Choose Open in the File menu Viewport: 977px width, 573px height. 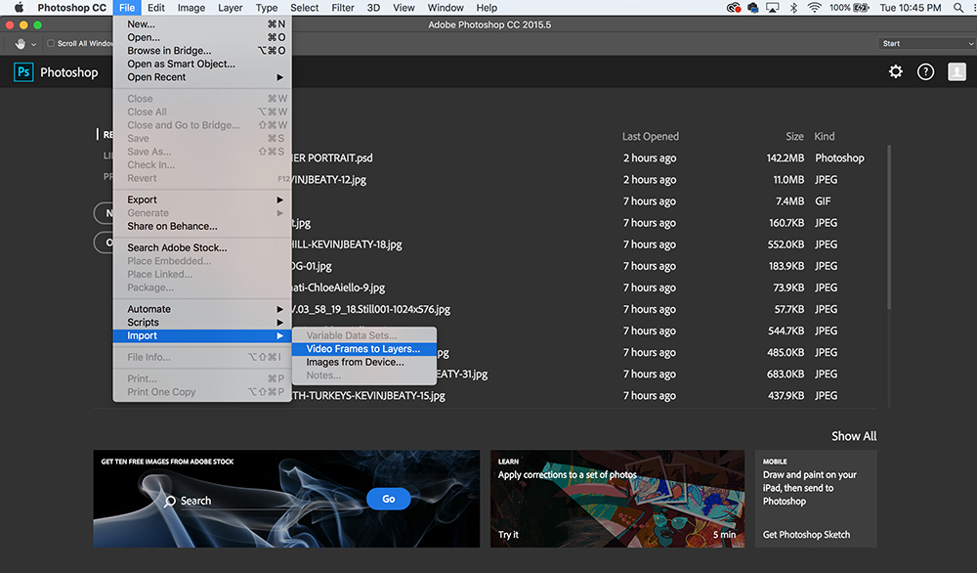tap(202, 37)
